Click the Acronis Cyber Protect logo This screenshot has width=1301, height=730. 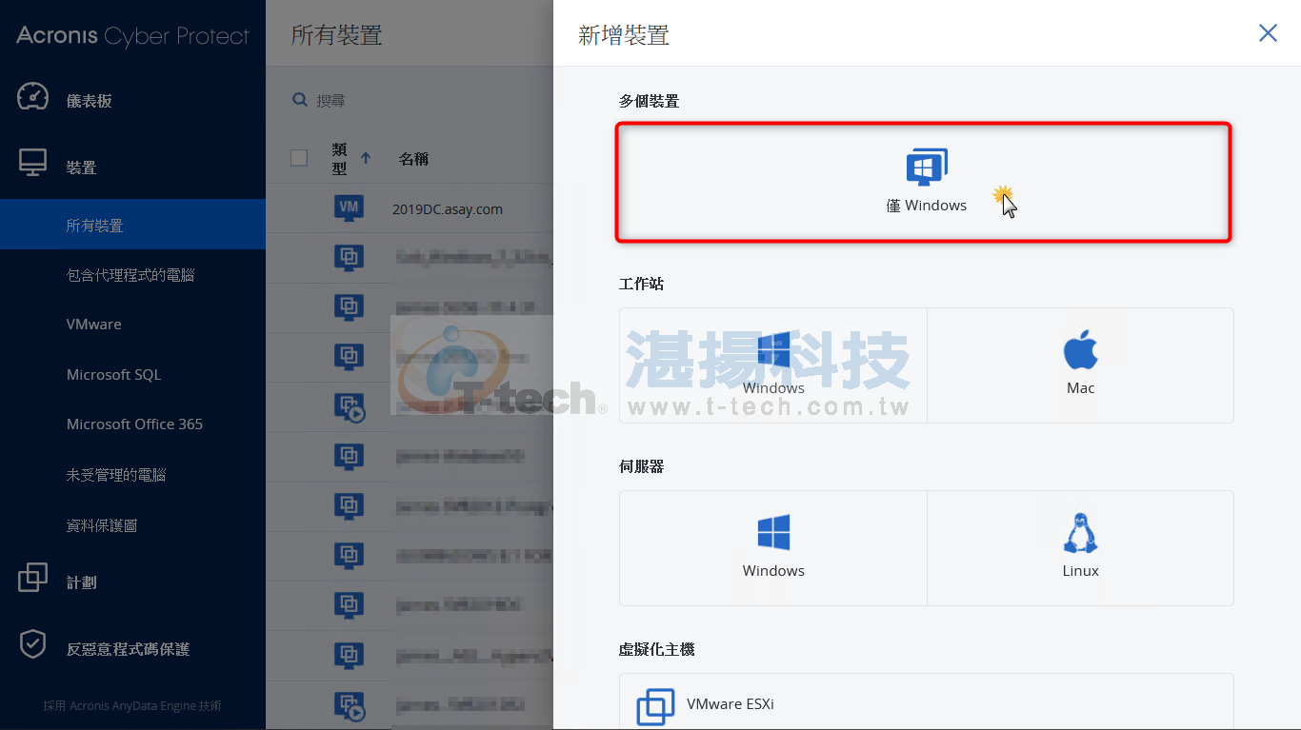pos(132,36)
